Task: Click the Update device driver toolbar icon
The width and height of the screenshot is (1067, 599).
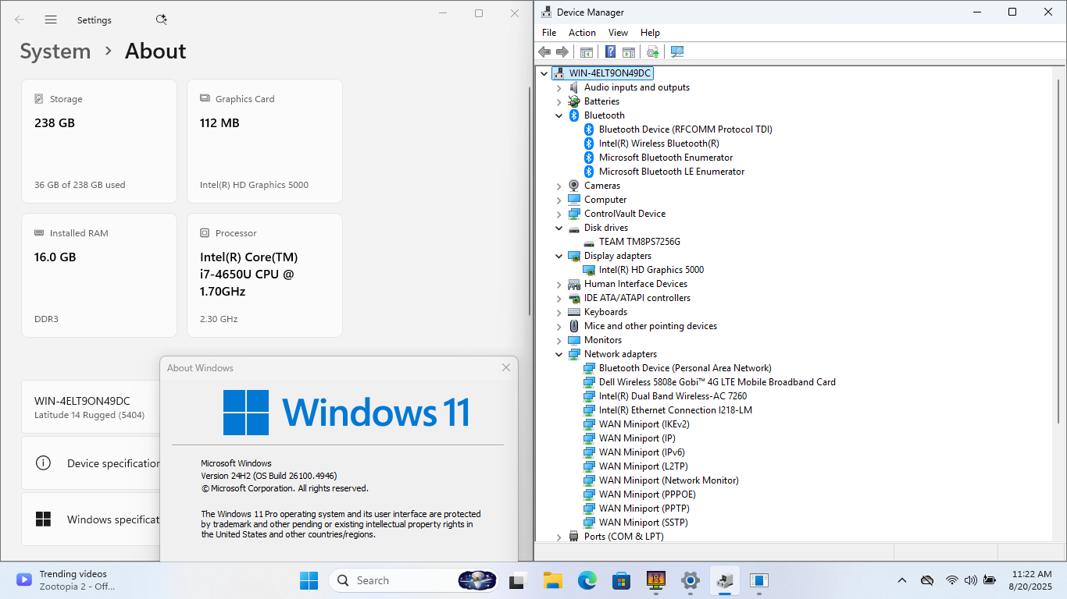Action: [652, 51]
